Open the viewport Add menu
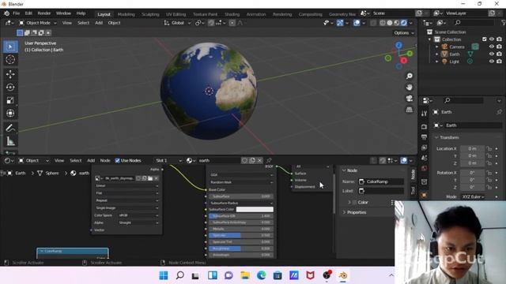The image size is (506, 284). pyautogui.click(x=99, y=23)
